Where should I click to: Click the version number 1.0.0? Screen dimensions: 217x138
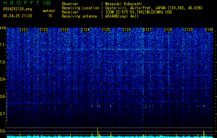47,3
